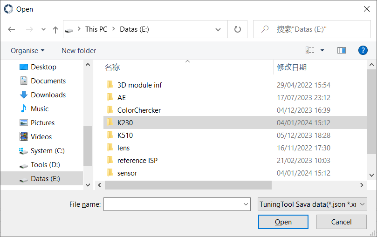Open the file type filter dropdown

coord(312,204)
